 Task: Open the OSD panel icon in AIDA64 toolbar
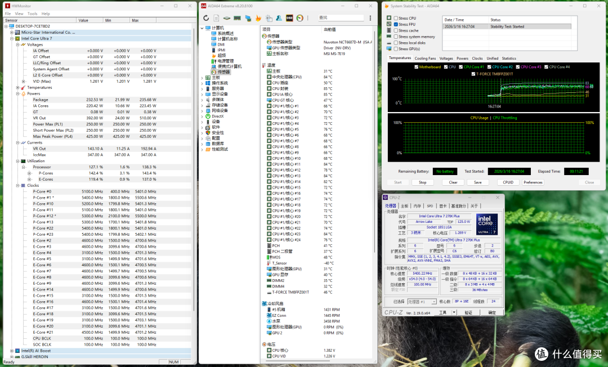(289, 18)
